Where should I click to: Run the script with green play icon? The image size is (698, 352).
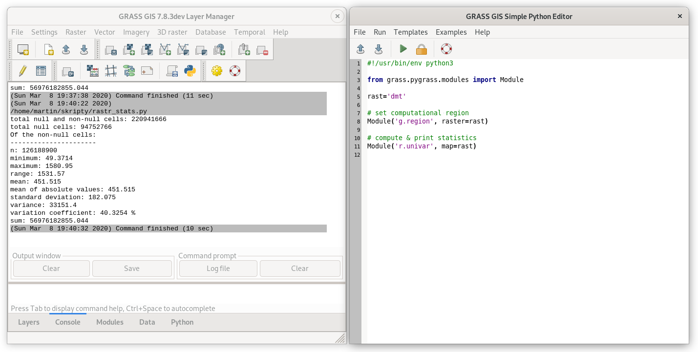point(403,49)
